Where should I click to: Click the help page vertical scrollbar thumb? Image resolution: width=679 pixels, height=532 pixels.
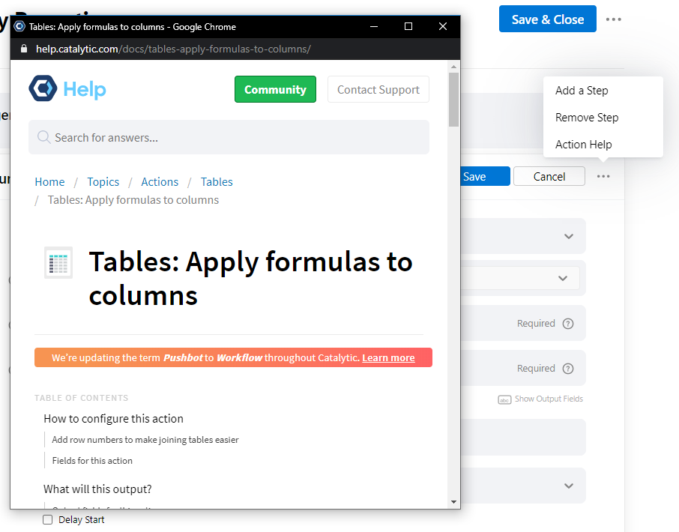(453, 100)
